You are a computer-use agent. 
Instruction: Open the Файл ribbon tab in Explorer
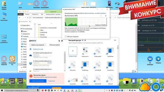pyautogui.click(x=20, y=14)
